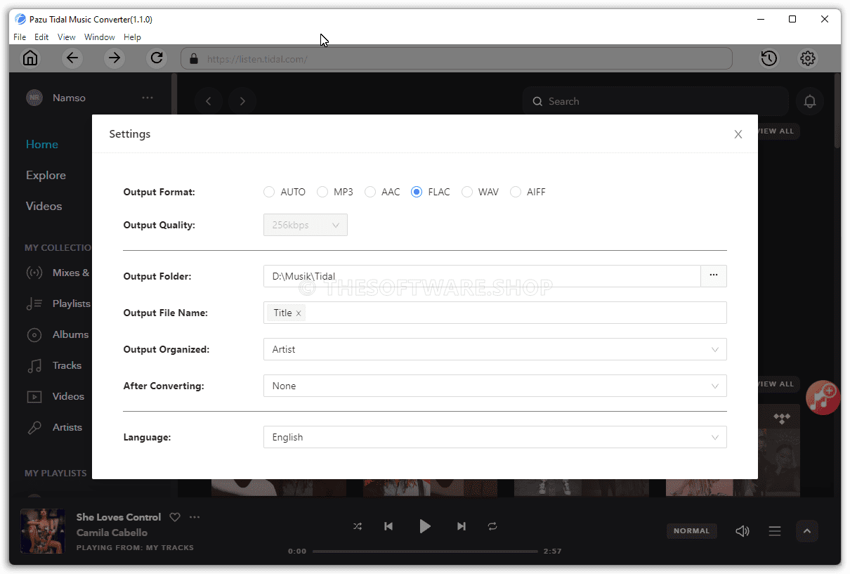The height and width of the screenshot is (574, 850).
Task: Open the View menu
Action: (x=67, y=37)
